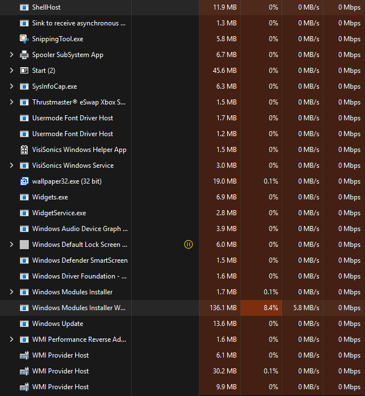Expand the Thrustmaster eSwap Xbox group
The image size is (365, 396).
[11, 102]
